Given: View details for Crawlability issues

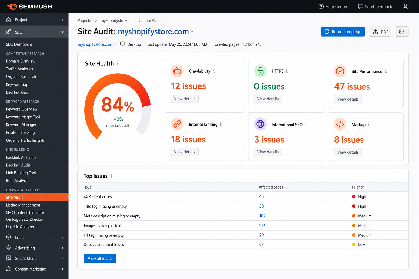Looking at the screenshot, I should tap(185, 99).
